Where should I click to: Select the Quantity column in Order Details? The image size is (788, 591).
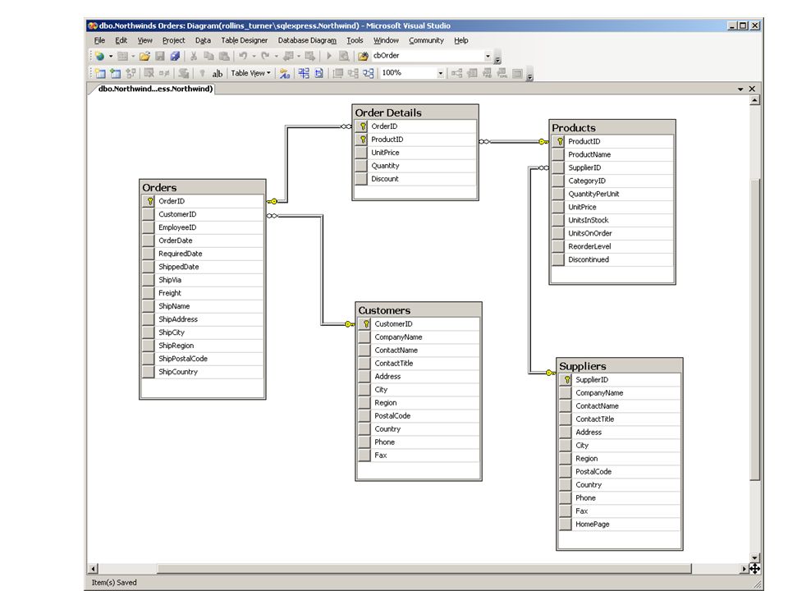[415, 165]
